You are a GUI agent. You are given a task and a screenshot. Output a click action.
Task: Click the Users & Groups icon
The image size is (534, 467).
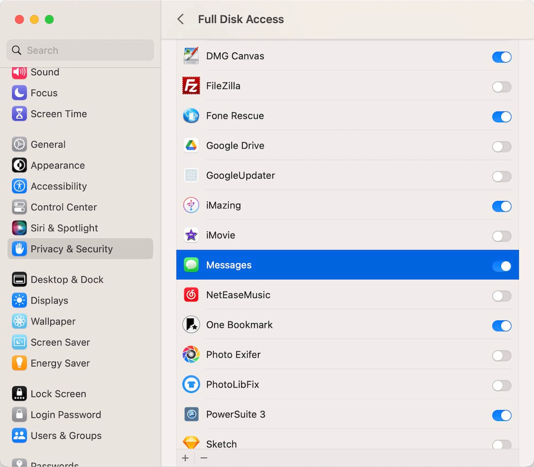coord(19,435)
